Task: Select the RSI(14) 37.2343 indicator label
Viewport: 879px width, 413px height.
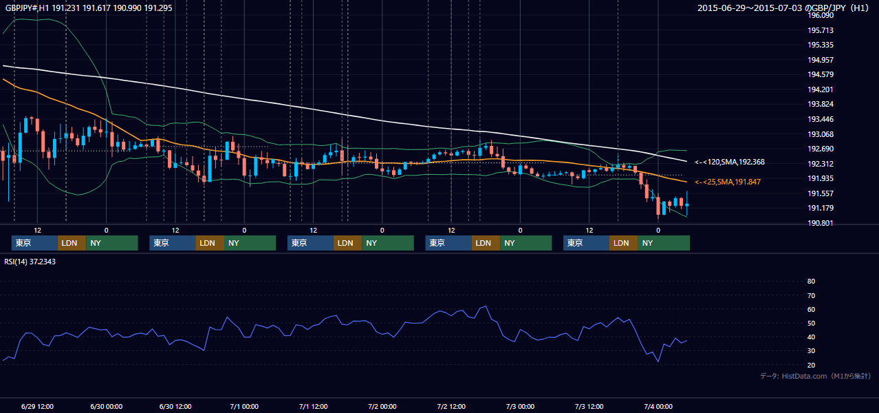Action: point(30,262)
